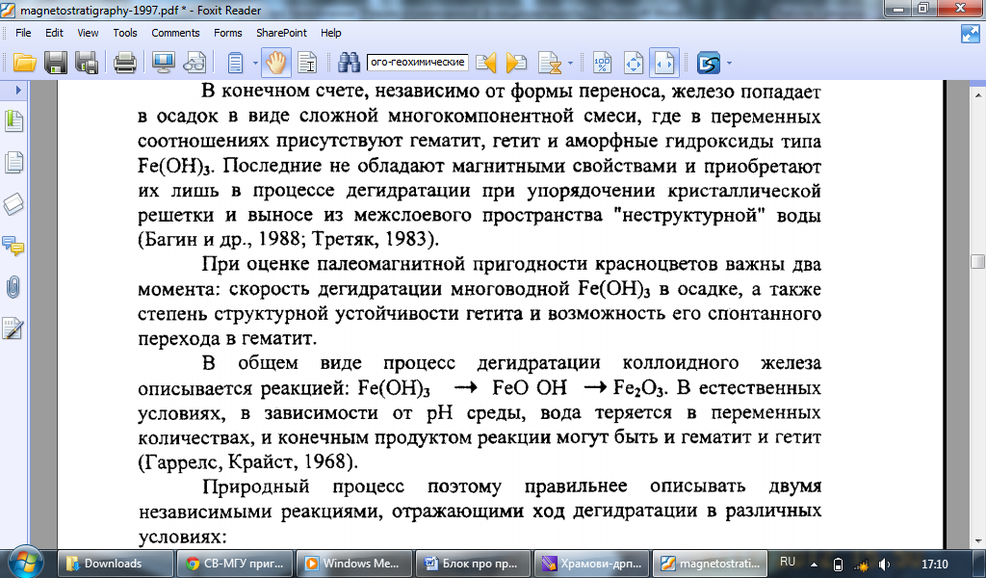Viewport: 986px width, 578px height.
Task: Open the Comments menu
Action: coord(175,33)
